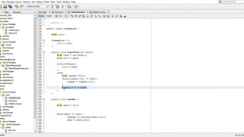
Task: Stop macro recording
Action: (116, 16)
